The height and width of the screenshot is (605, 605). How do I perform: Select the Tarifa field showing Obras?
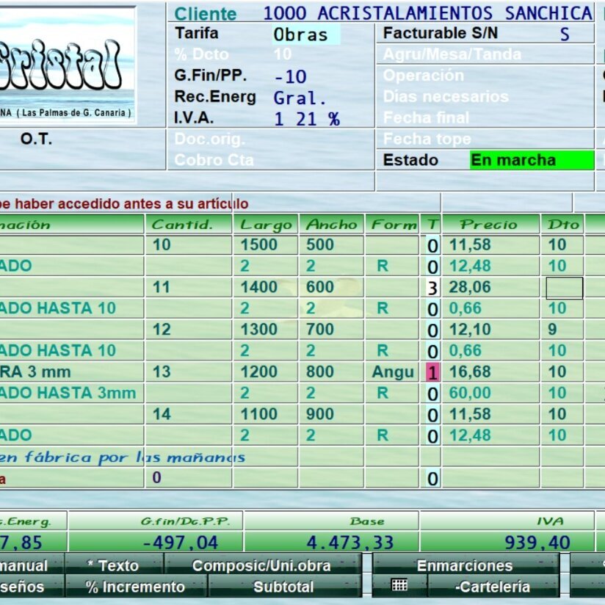305,35
